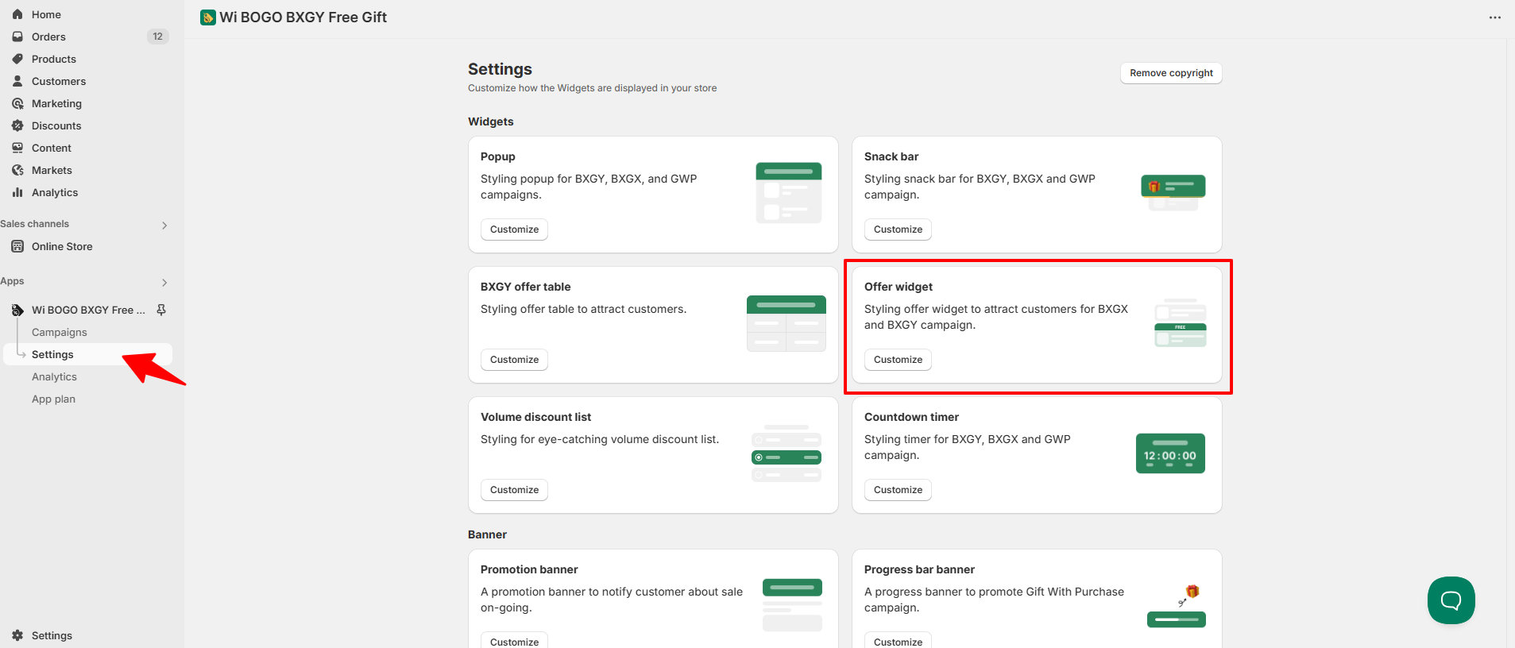
Task: Click the Apps section heading
Action: pos(12,281)
